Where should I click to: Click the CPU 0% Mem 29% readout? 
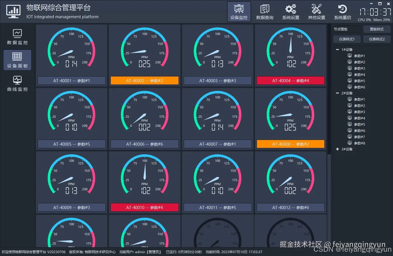(374, 20)
